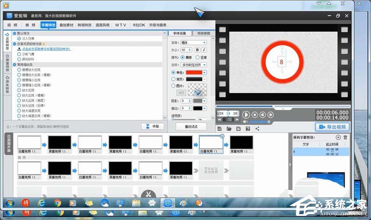Expand the 大小 font size stepper arrow
This screenshot has height=220, width=371.
pyautogui.click(x=190, y=50)
